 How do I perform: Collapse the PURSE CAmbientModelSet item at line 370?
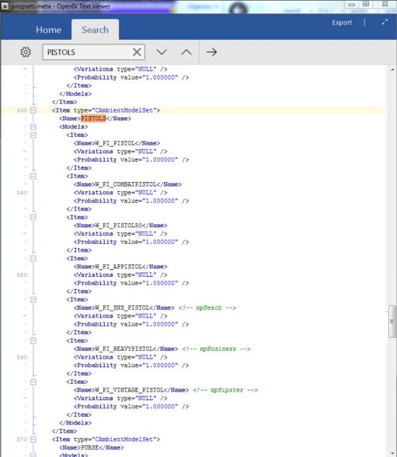pyautogui.click(x=33, y=439)
